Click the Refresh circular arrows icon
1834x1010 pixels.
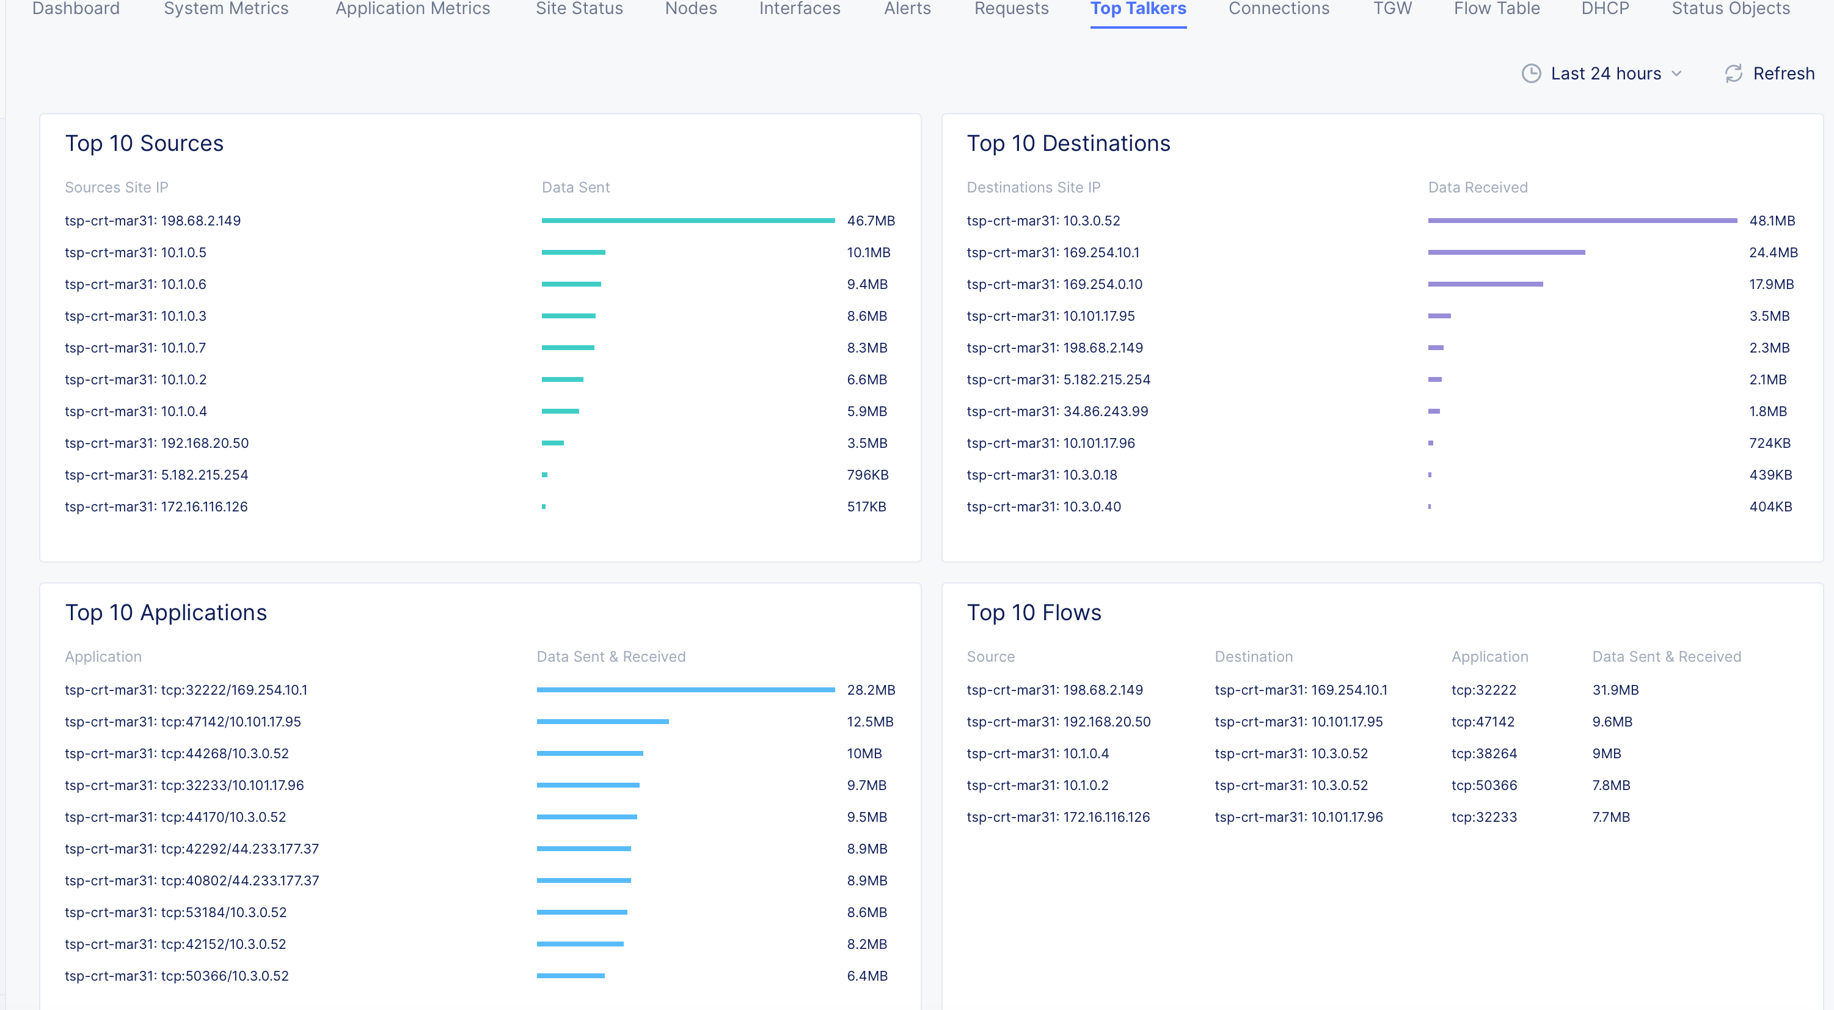point(1734,73)
